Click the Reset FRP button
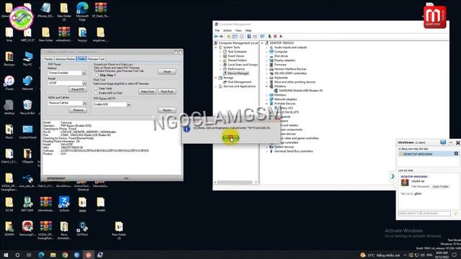Image resolution: width=461 pixels, height=259 pixels. coord(78,89)
